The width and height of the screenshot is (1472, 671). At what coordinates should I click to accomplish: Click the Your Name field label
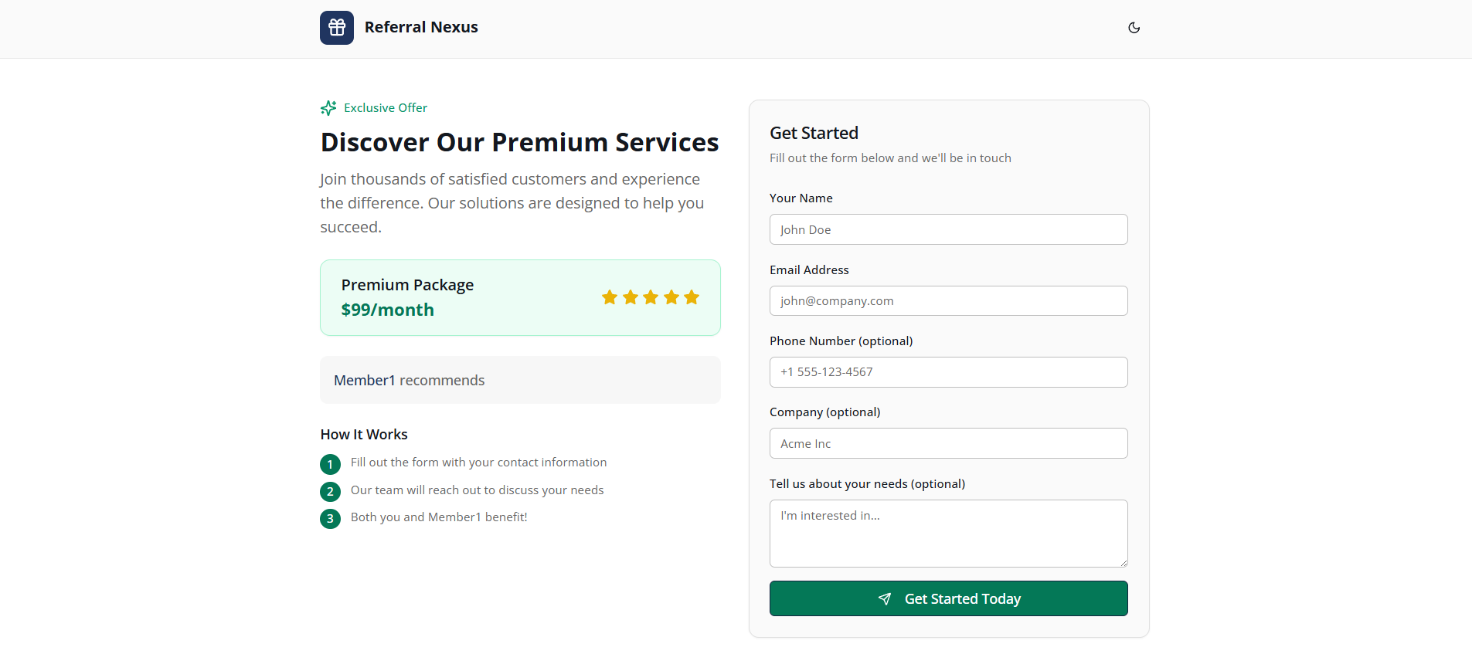(x=801, y=198)
